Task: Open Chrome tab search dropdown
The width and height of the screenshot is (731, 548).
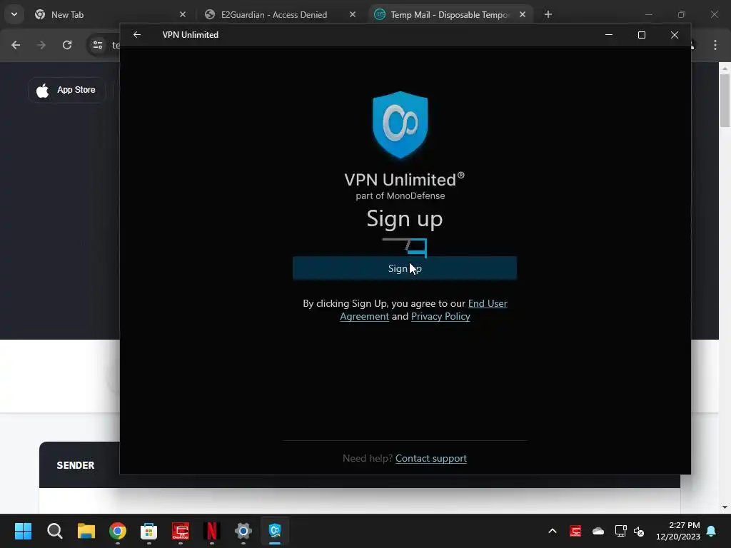Action: 14,14
